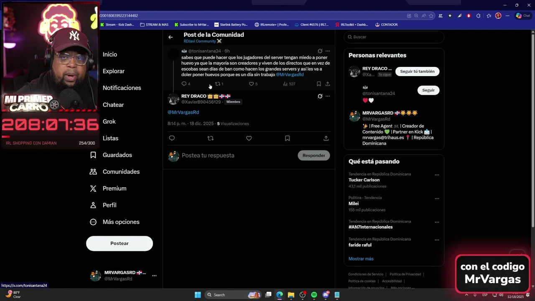The height and width of the screenshot is (301, 535).
Task: Open the #AN7Internacionales trend
Action: point(371,227)
